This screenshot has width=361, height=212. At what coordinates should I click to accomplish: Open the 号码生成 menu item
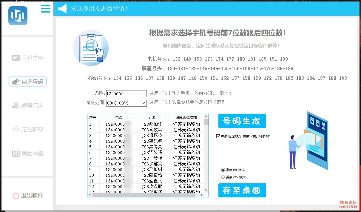click(28, 58)
